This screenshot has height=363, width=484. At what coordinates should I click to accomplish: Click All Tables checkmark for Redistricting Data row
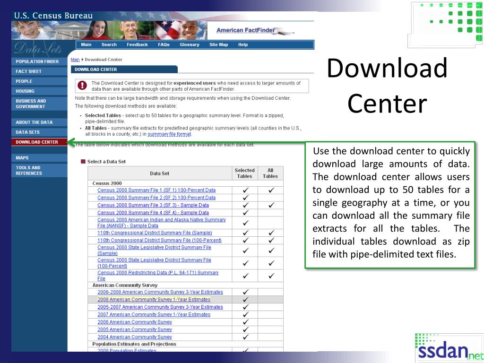coord(271,276)
